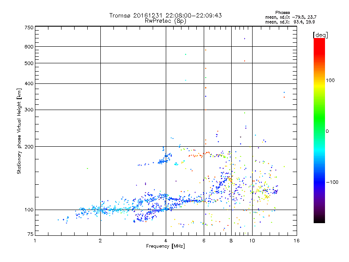The image size is (349, 262).
Task: Click the y-axis label 'Stationary phase Virtual Height [km]'
Action: [x=19, y=131]
